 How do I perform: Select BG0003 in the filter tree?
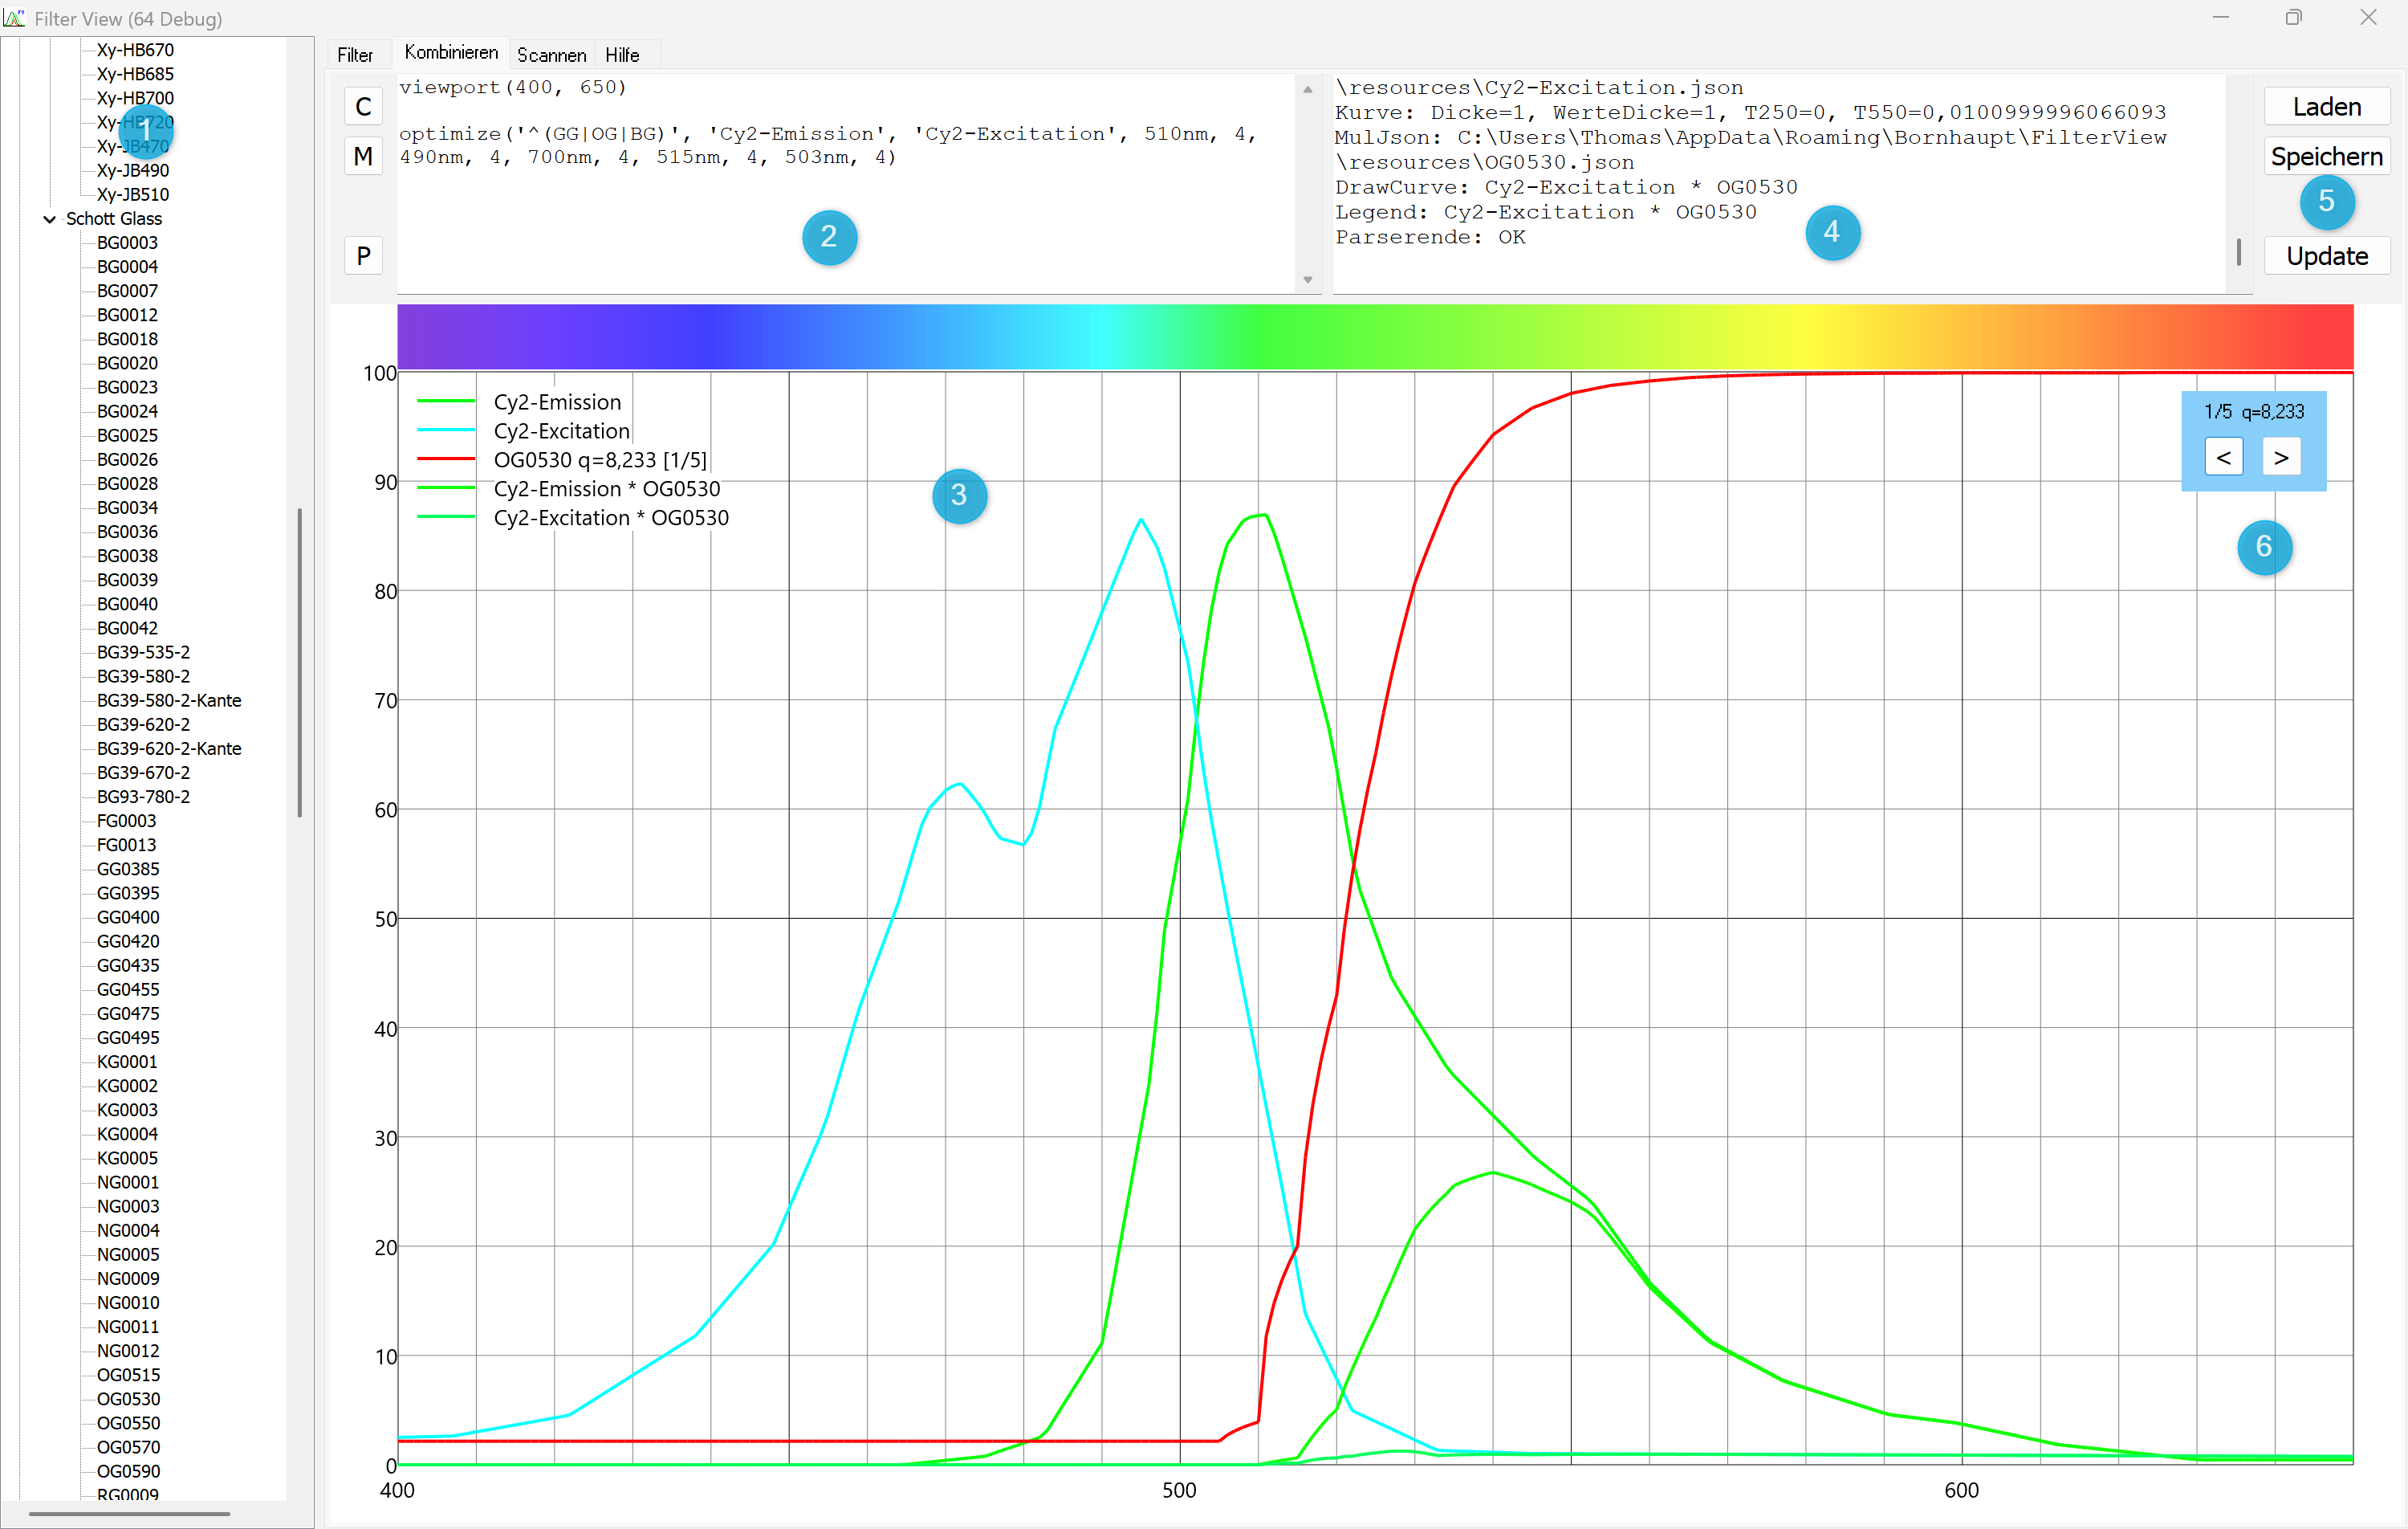[x=127, y=243]
